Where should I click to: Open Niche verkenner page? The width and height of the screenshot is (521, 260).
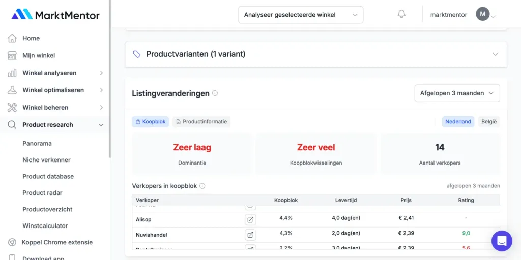tap(46, 160)
